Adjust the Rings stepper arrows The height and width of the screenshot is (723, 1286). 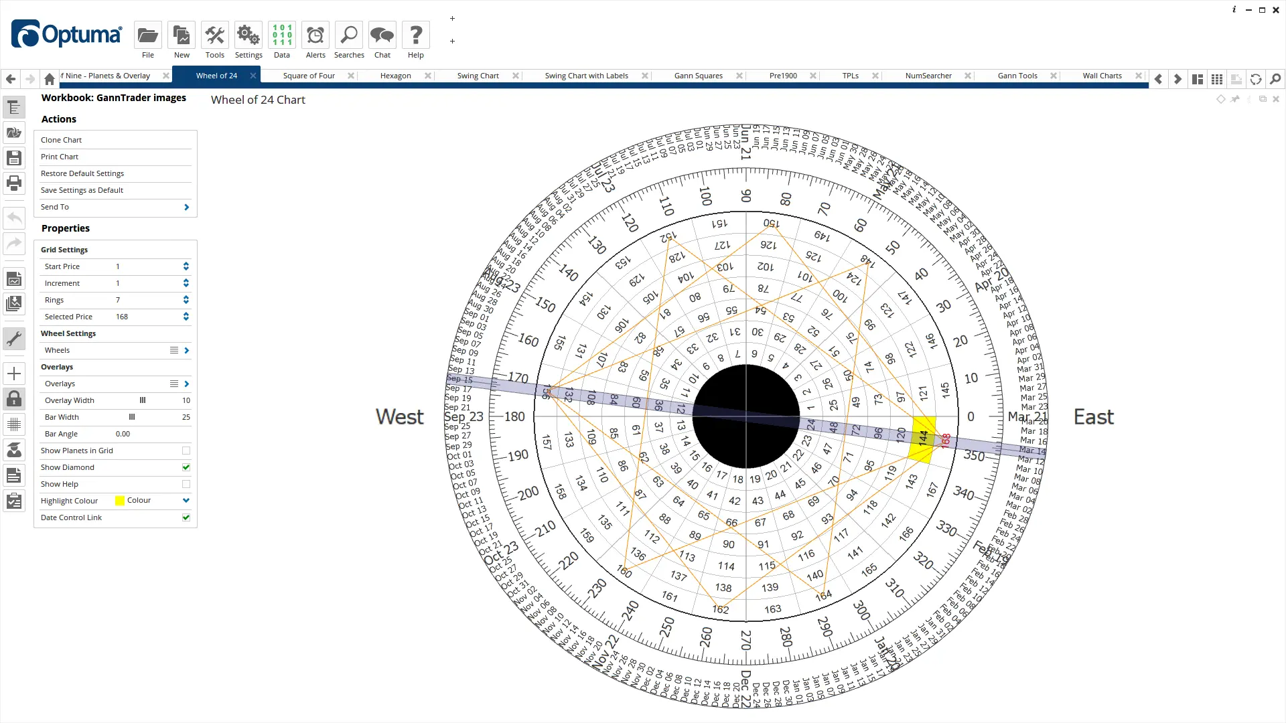pos(186,300)
